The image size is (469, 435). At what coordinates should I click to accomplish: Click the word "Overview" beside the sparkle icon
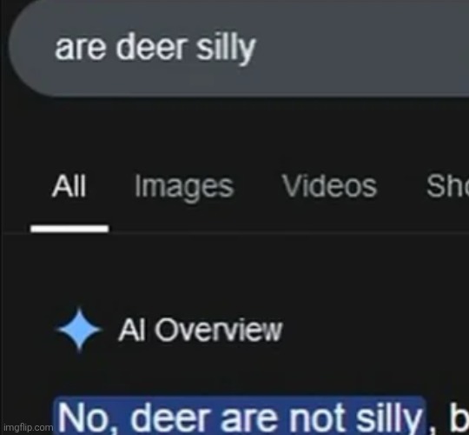tap(218, 330)
